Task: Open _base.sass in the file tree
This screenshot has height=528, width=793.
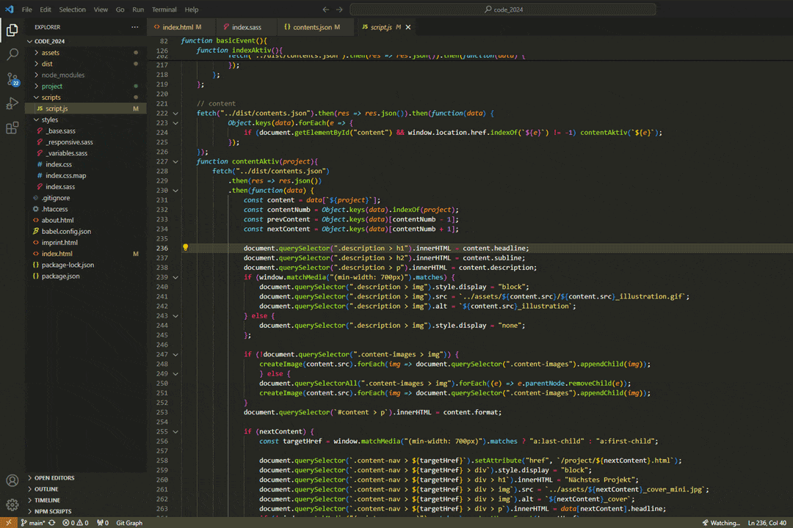Action: [x=86, y=131]
